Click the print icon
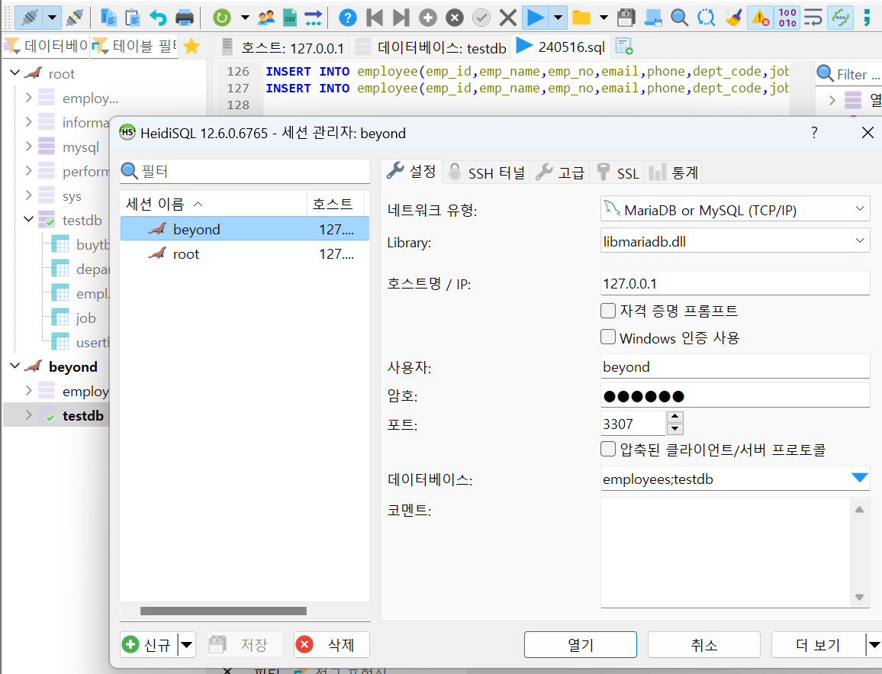 (184, 18)
